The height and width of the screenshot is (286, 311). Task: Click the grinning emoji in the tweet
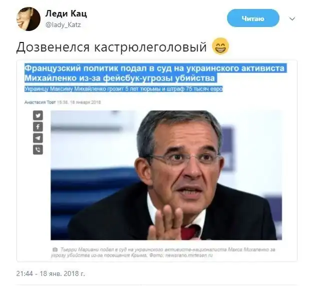point(220,46)
